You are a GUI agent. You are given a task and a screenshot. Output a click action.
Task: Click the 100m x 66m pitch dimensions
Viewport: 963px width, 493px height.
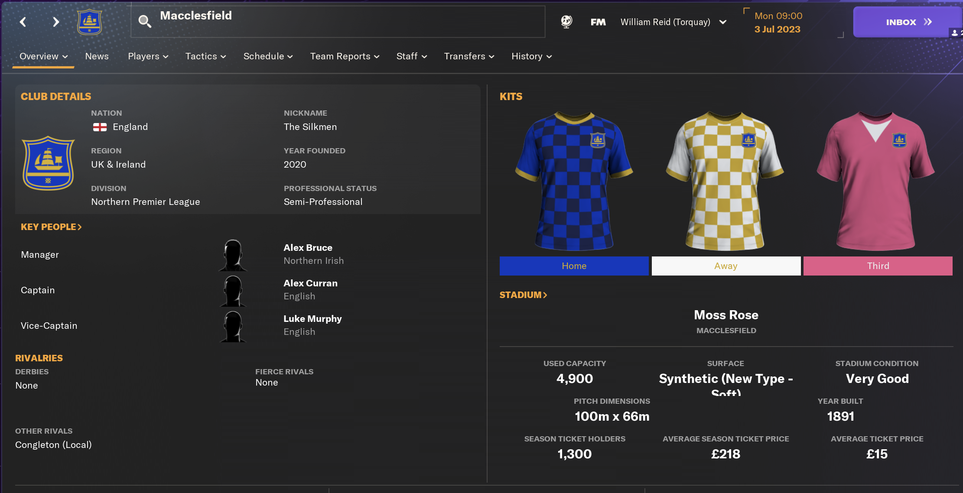(x=612, y=416)
